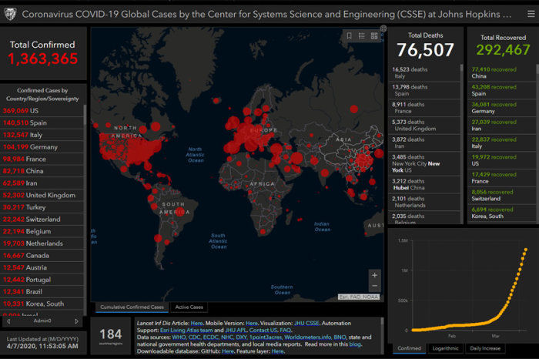Click the 2,101 deaths Netherlands entry
Viewport: 539px width, 359px height.
[x=424, y=202]
